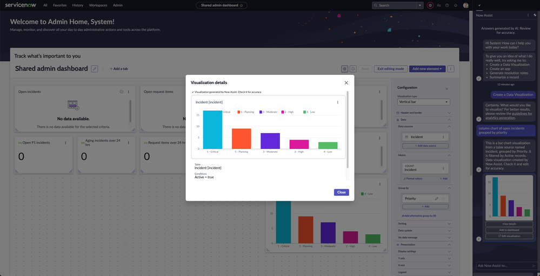The image size is (540, 276).
Task: Open dashboard settings gear icon
Action: coord(345,68)
